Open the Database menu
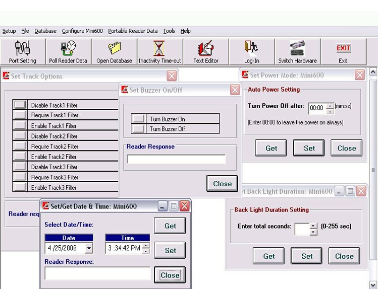Image resolution: width=378 pixels, height=289 pixels. point(45,31)
